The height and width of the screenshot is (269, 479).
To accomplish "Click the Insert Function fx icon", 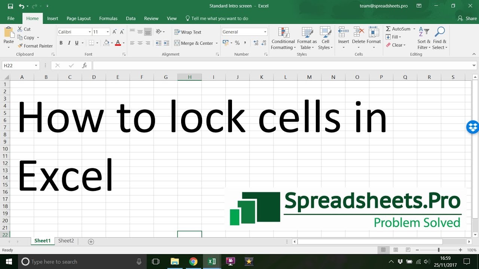I will [x=85, y=65].
